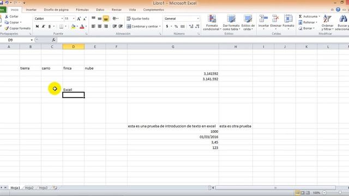This screenshot has height=196, width=349.
Task: Move the zoom slider in the status bar
Action: 340,193
